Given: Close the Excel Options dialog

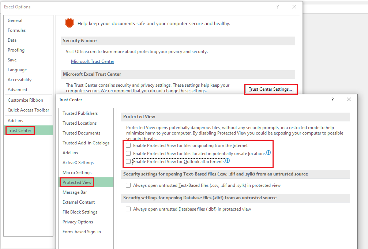Looking at the screenshot, I should click(294, 7).
